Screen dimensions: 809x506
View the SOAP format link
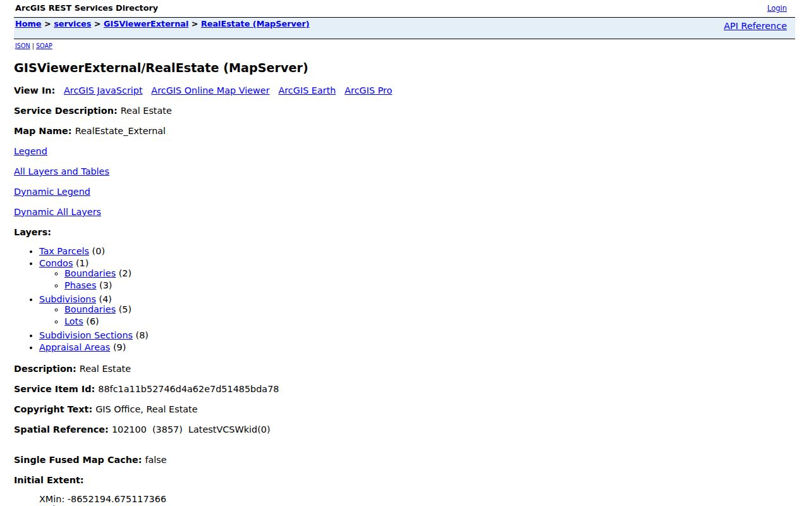[x=44, y=46]
